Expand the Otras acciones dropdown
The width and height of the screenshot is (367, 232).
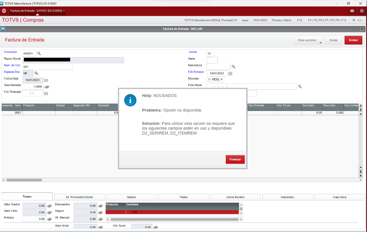308,40
